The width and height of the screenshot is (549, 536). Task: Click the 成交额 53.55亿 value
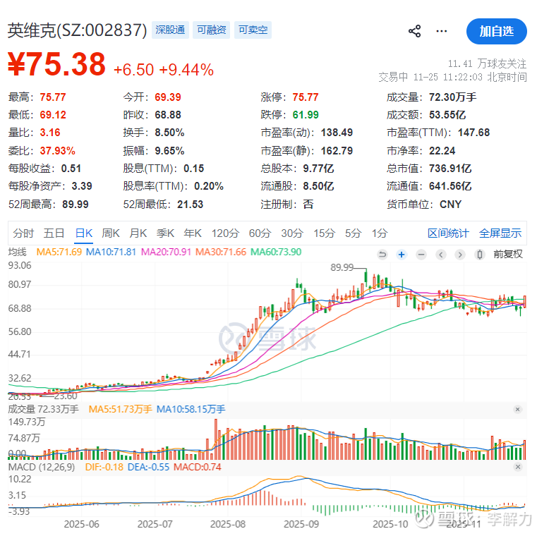[447, 115]
